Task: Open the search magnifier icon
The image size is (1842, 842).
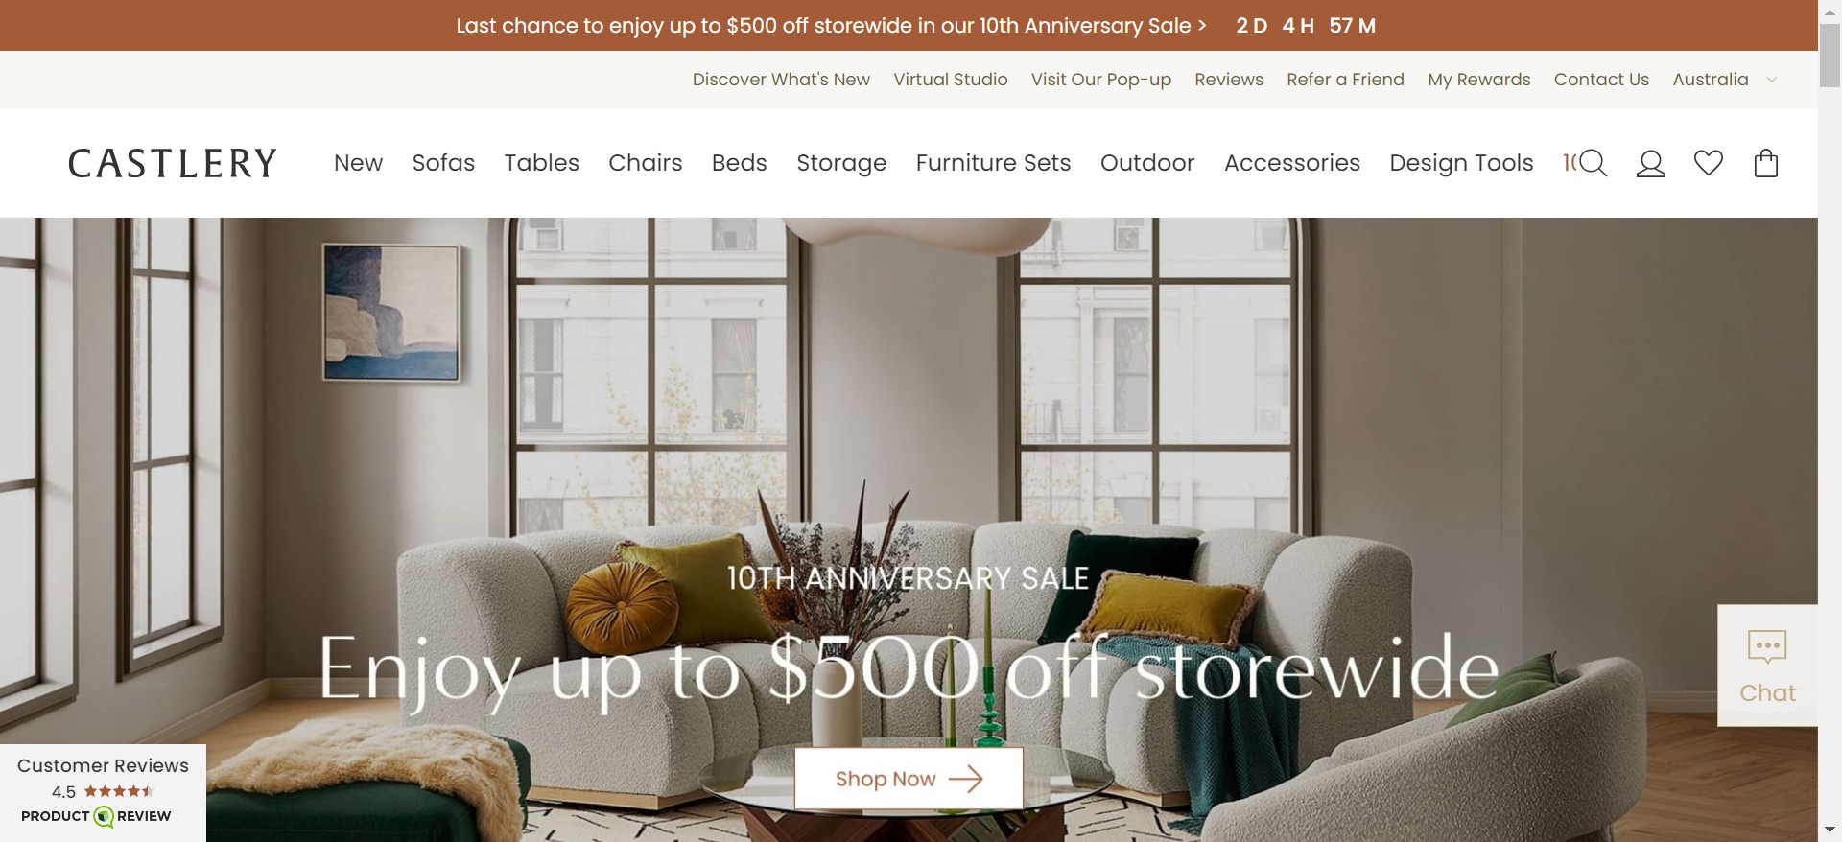Action: 1593,163
